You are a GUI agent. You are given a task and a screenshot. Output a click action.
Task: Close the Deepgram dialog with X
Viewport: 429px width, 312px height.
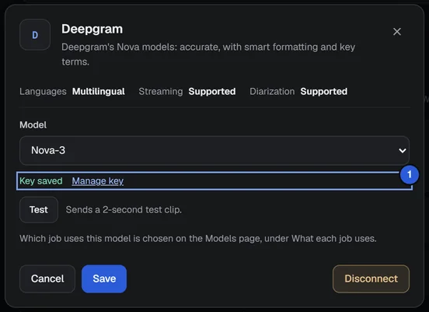pos(396,31)
